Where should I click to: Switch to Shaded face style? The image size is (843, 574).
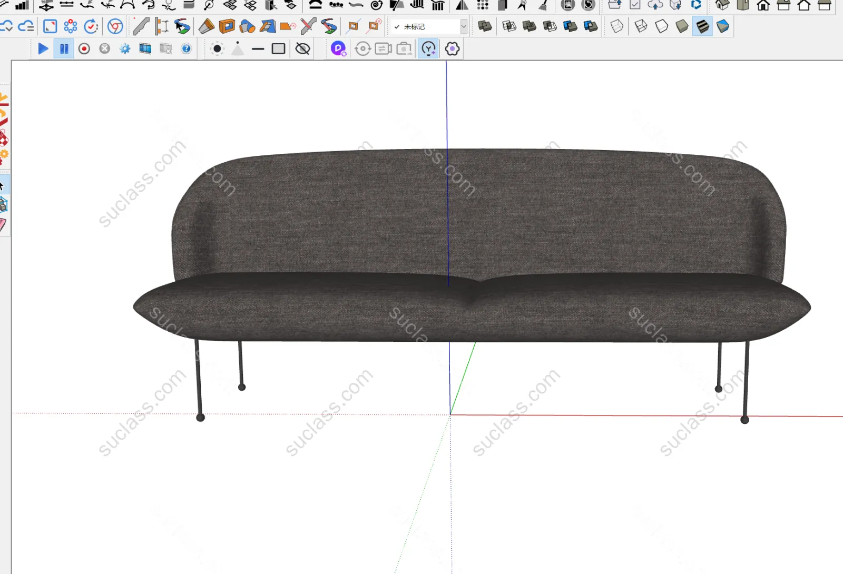[x=682, y=26]
